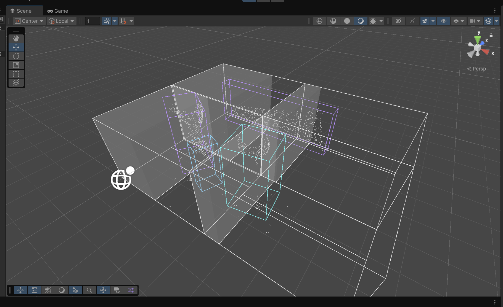Toggle scene visibility eye button
Viewport: 503px width, 307px height.
coord(443,21)
